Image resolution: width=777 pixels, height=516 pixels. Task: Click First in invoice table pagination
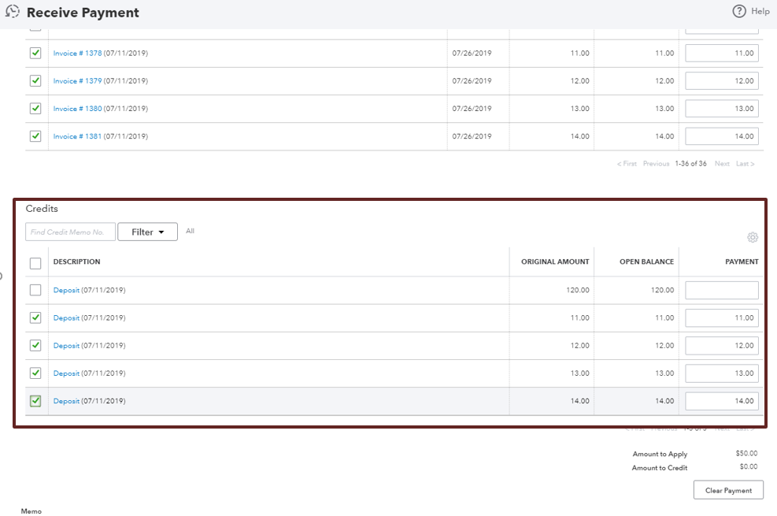[627, 164]
